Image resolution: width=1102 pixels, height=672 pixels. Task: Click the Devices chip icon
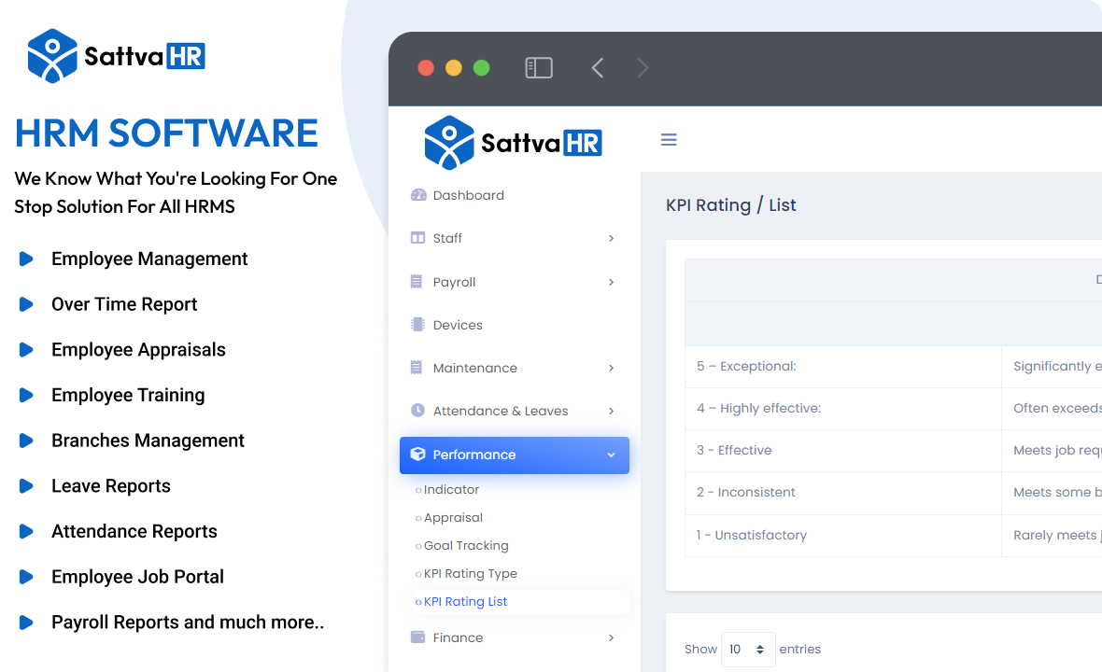pyautogui.click(x=418, y=325)
